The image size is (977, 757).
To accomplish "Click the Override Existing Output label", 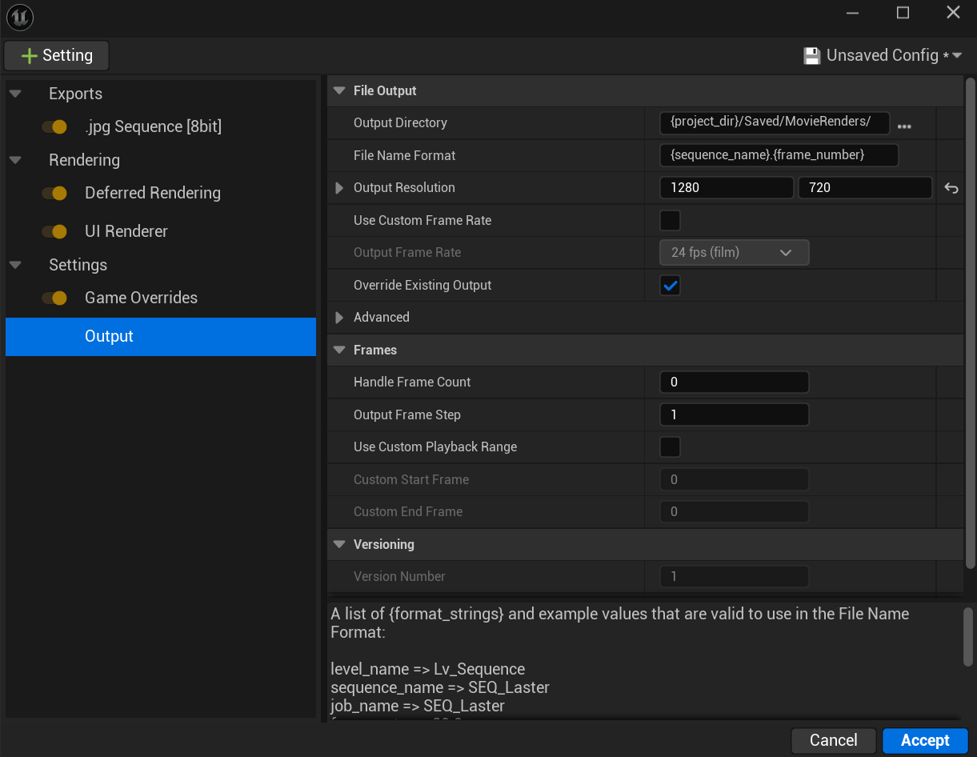I will click(422, 285).
